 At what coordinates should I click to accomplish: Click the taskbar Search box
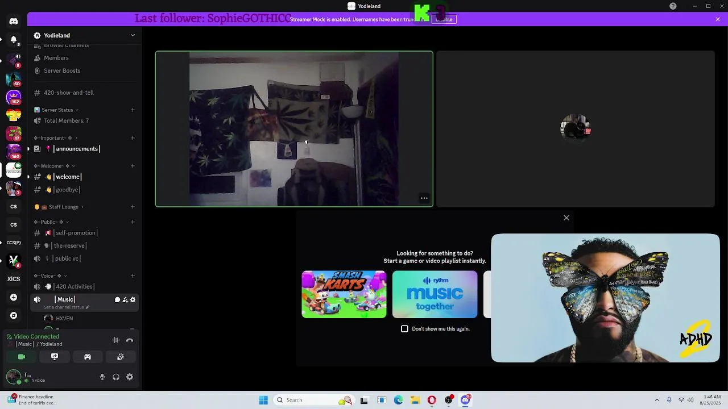[315, 400]
